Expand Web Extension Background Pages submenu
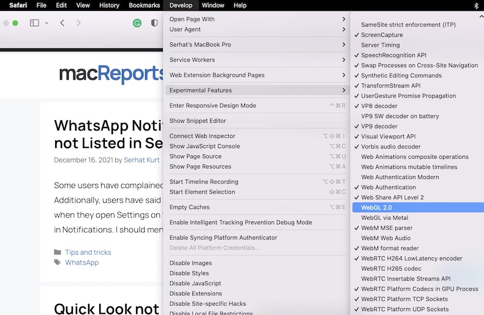484x315 pixels. pos(257,75)
